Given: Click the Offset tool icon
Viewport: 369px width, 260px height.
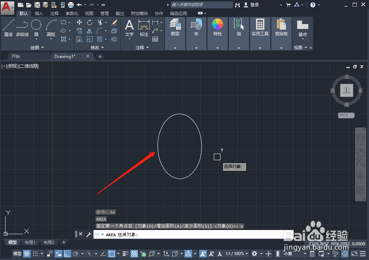Looking at the screenshot, I should click(114, 39).
